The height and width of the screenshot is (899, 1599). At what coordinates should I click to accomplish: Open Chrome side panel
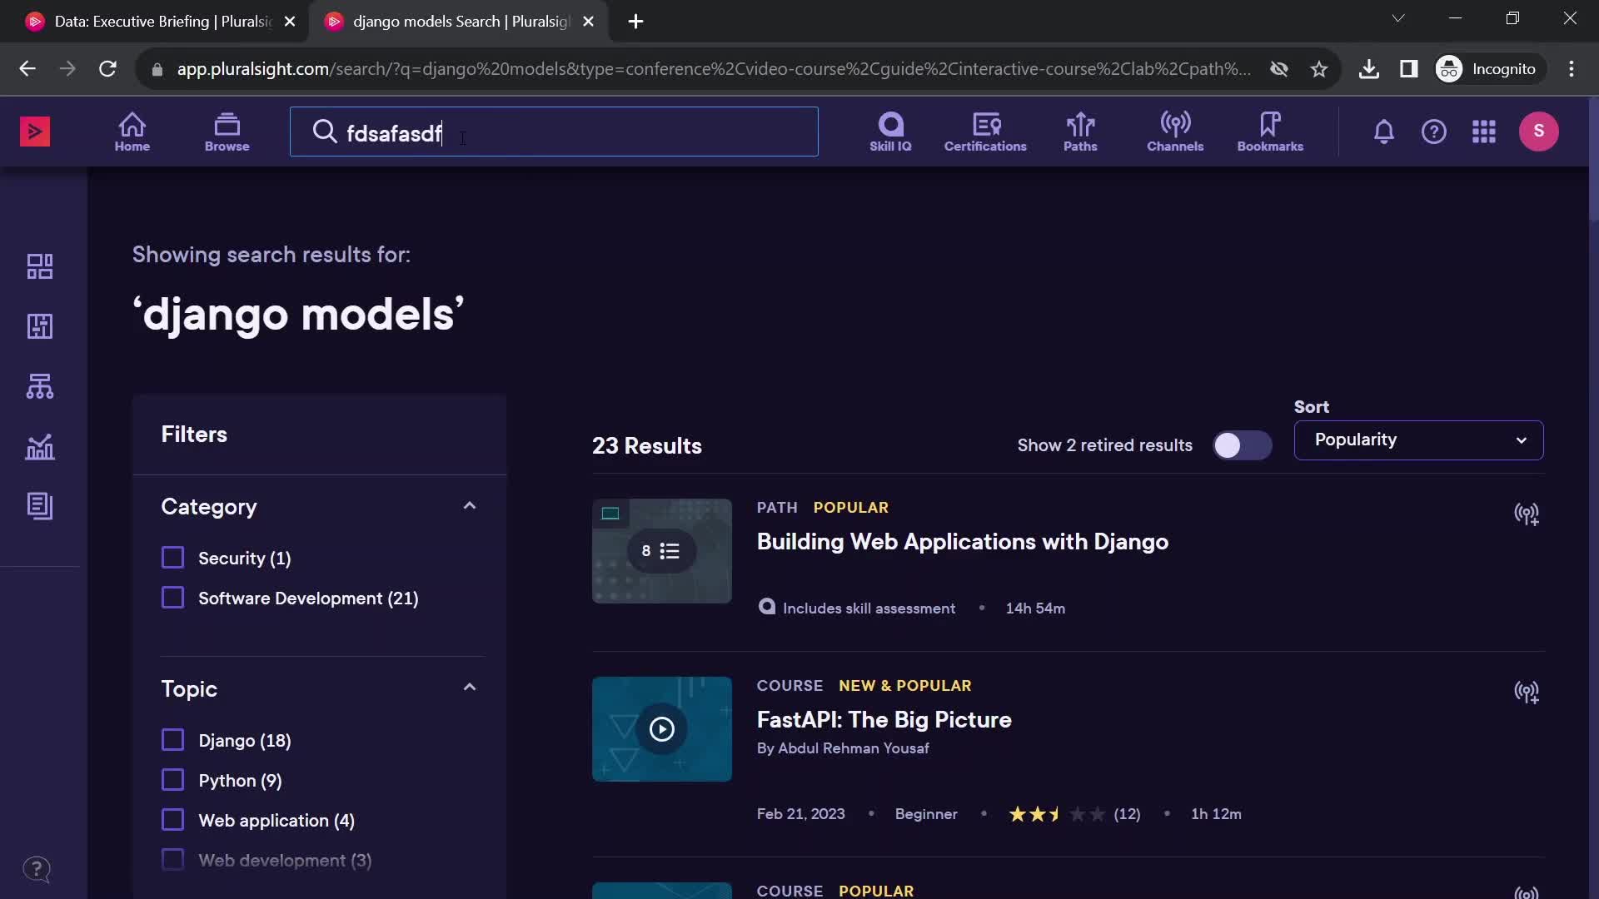1408,69
